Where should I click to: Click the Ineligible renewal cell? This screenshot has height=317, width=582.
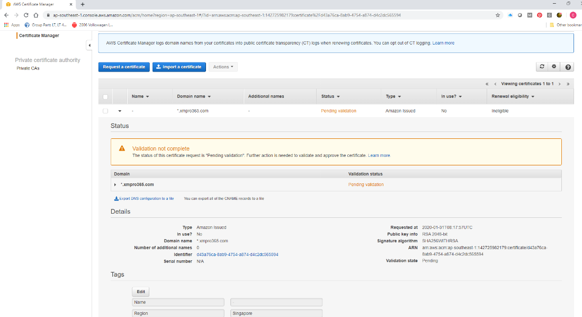[500, 111]
